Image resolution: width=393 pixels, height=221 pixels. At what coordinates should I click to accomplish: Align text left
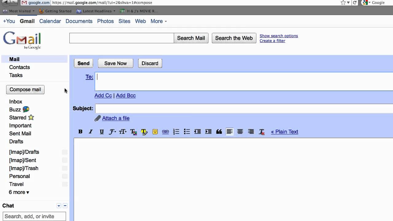pyautogui.click(x=230, y=132)
